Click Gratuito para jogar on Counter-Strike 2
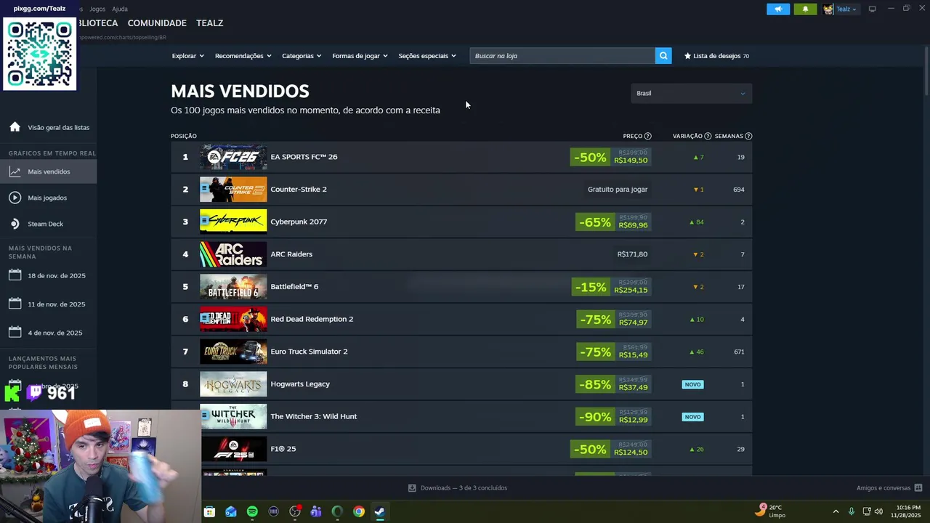930x523 pixels. (618, 190)
